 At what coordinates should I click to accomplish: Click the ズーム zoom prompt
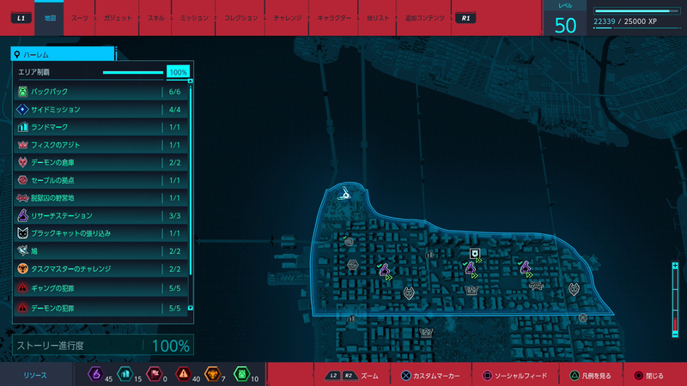point(351,376)
